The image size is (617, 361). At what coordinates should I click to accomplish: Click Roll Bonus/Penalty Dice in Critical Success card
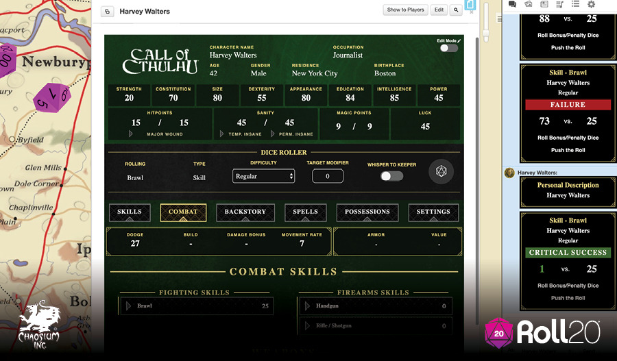pos(568,286)
